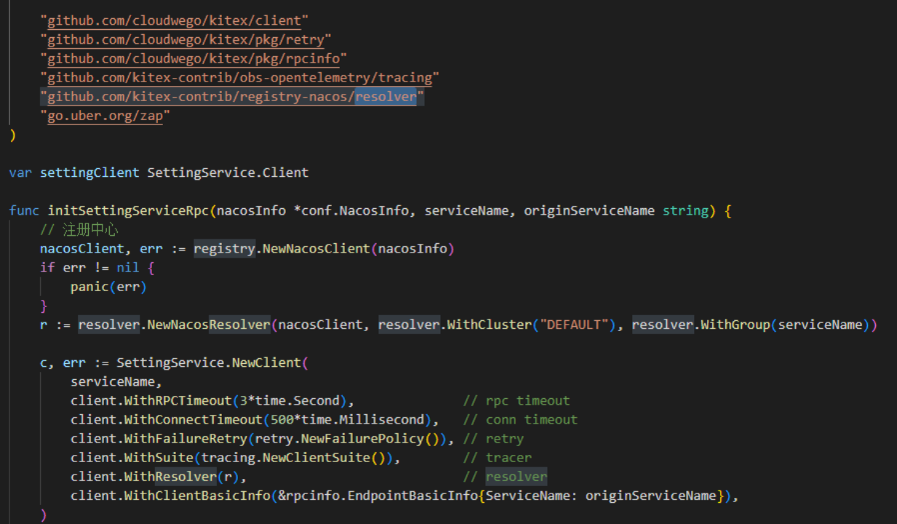Click the obs-opentelemetry/tracing import link
Screen dimensions: 897x524
pyautogui.click(x=239, y=78)
